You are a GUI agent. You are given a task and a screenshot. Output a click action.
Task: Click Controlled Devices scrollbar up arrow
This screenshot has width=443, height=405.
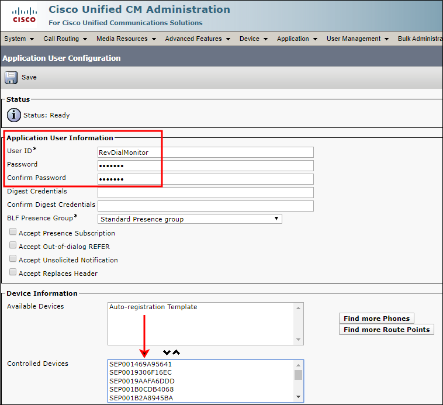click(298, 365)
